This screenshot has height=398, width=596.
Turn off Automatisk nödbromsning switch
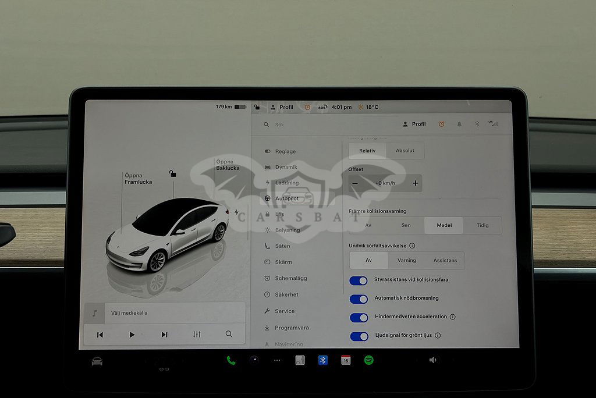tap(359, 299)
